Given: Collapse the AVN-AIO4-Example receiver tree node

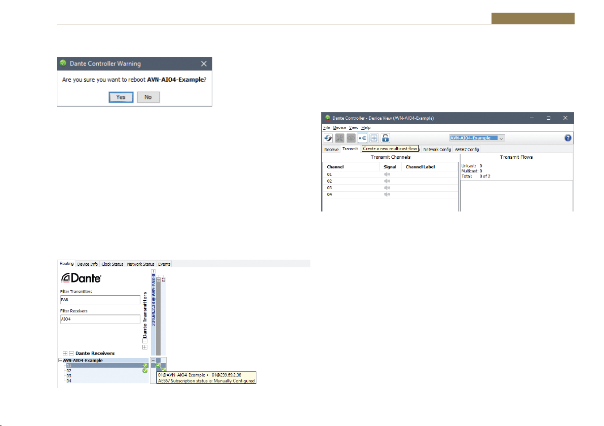Looking at the screenshot, I should pos(60,361).
